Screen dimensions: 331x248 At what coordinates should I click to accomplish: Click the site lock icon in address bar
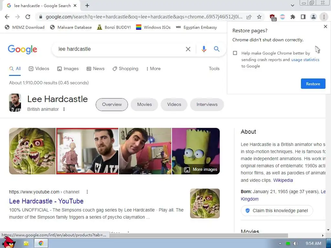point(40,17)
